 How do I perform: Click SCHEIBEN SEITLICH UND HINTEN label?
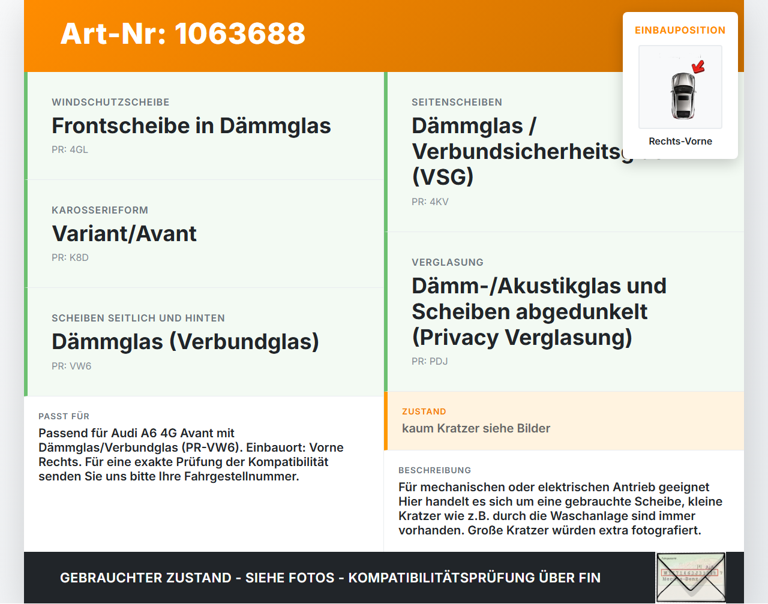click(x=138, y=318)
